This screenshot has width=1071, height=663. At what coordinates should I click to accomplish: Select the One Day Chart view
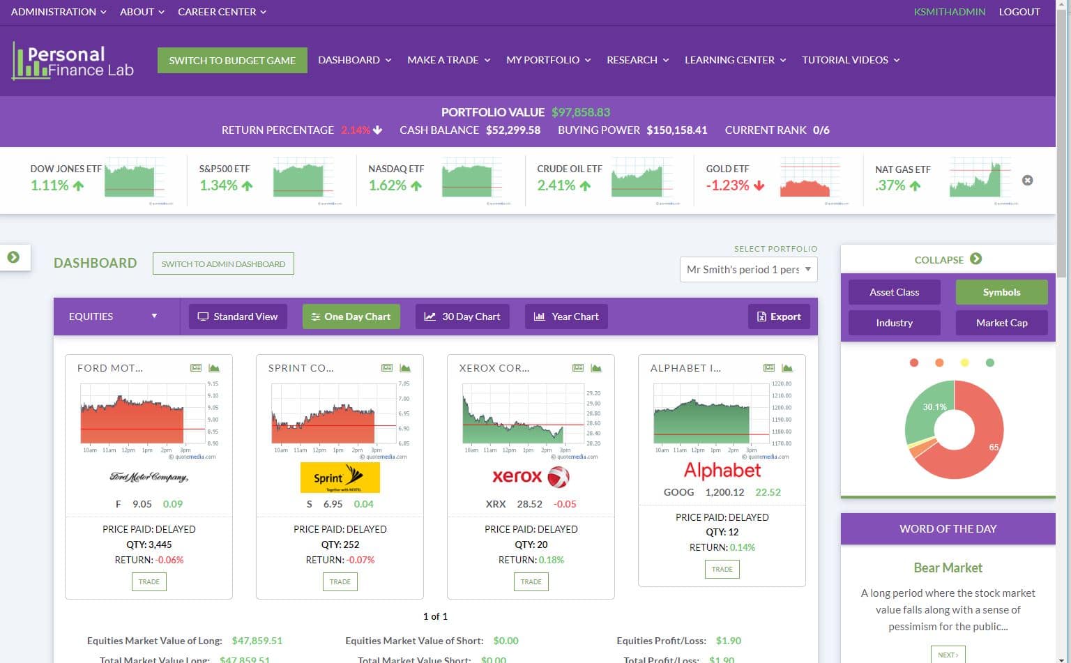point(351,317)
